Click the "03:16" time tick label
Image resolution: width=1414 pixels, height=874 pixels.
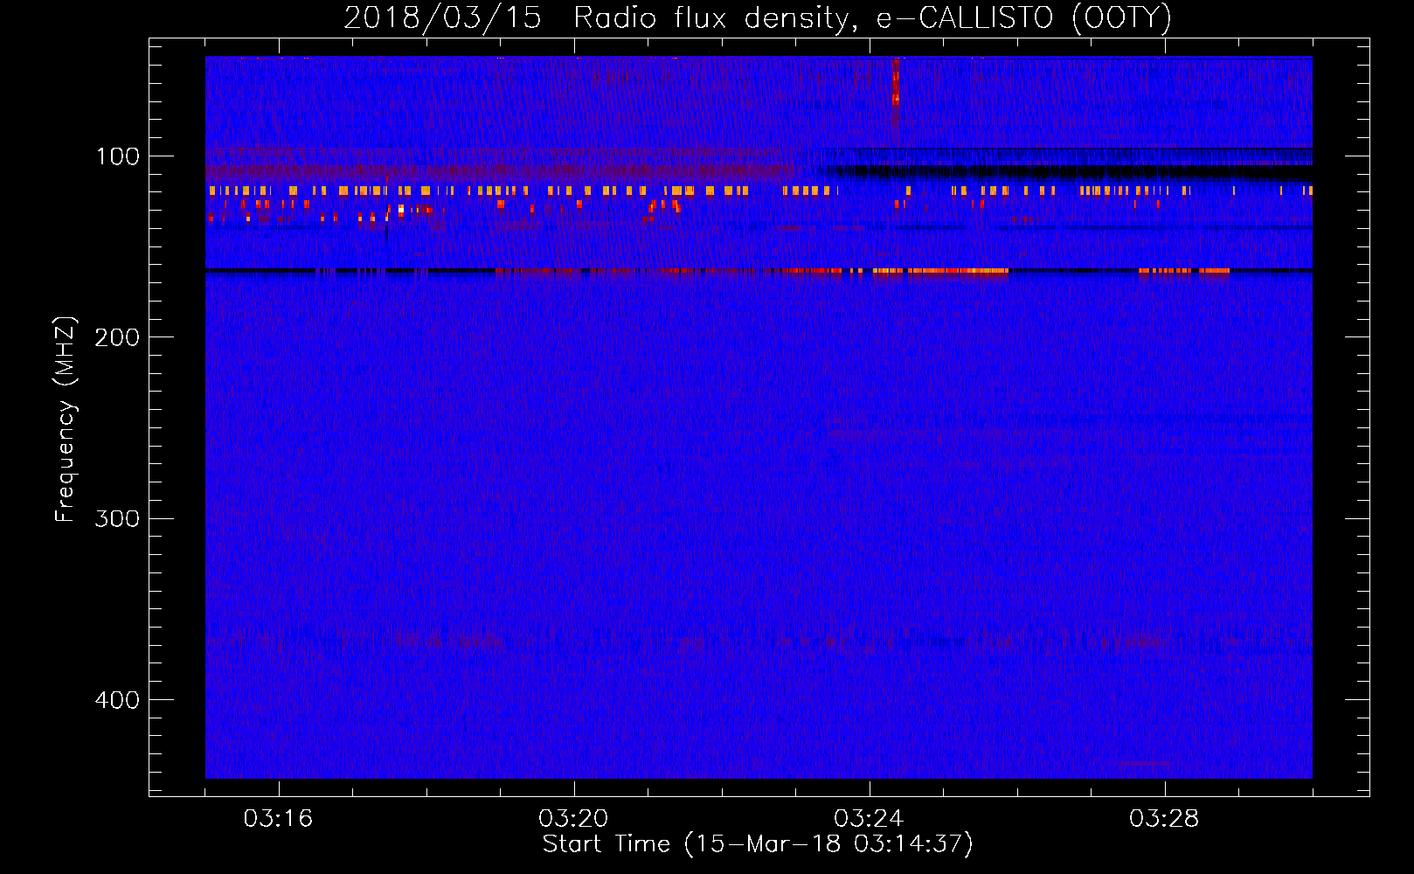coord(278,819)
